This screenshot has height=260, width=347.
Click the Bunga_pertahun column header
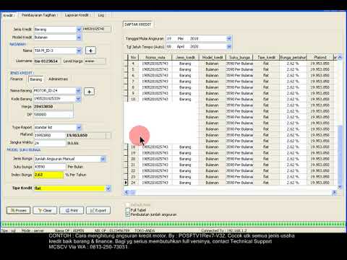click(293, 57)
